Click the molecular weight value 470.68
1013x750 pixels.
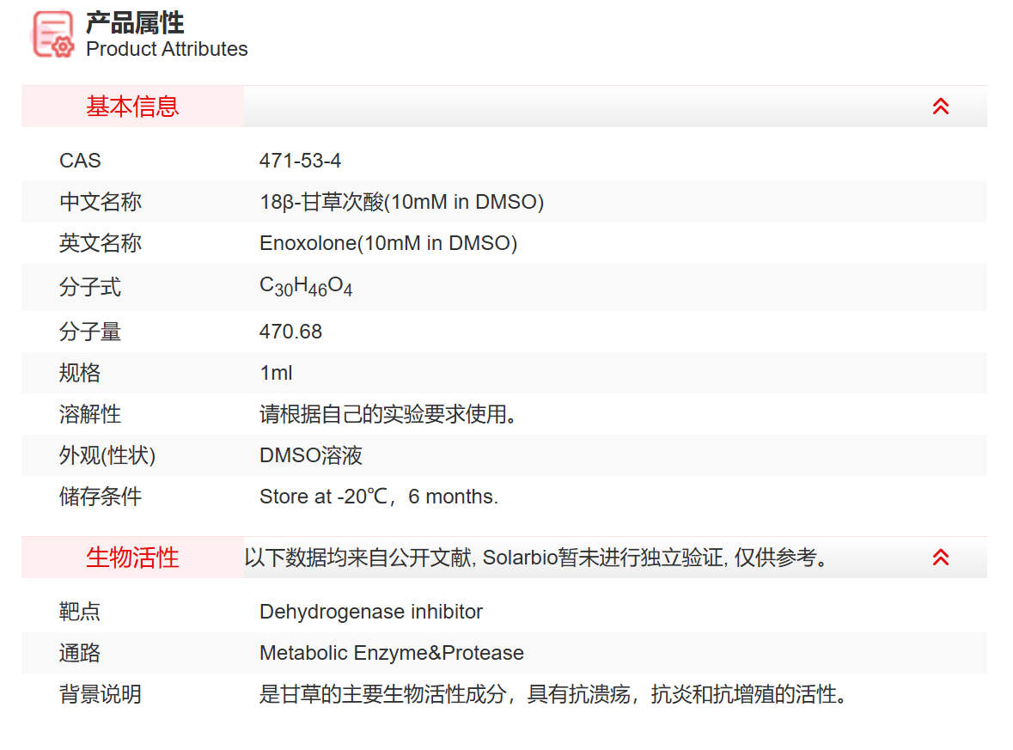click(x=290, y=332)
